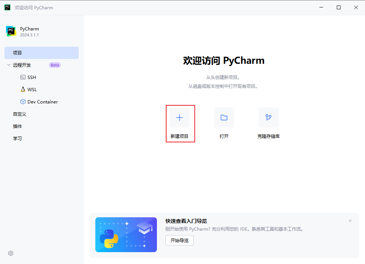This screenshot has height=264, width=365.
Task: Click the PyCharm name in the sidebar
Action: point(29,29)
